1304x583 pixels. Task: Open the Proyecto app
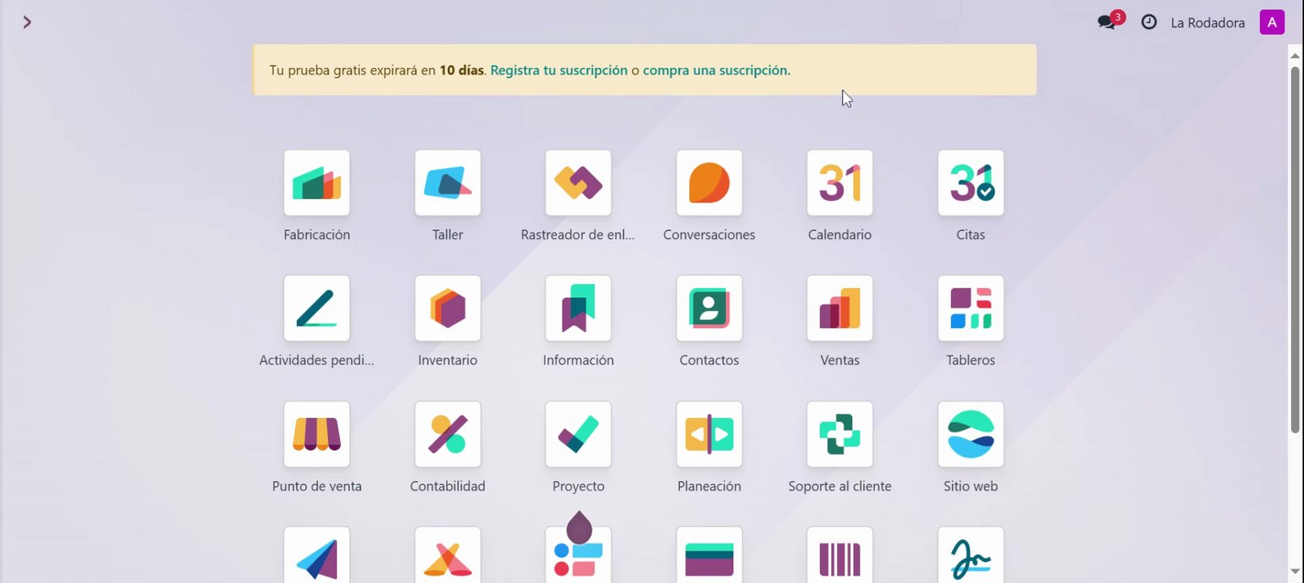click(x=578, y=435)
